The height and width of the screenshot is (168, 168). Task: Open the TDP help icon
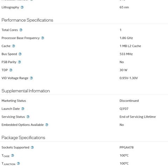click(x=11, y=70)
